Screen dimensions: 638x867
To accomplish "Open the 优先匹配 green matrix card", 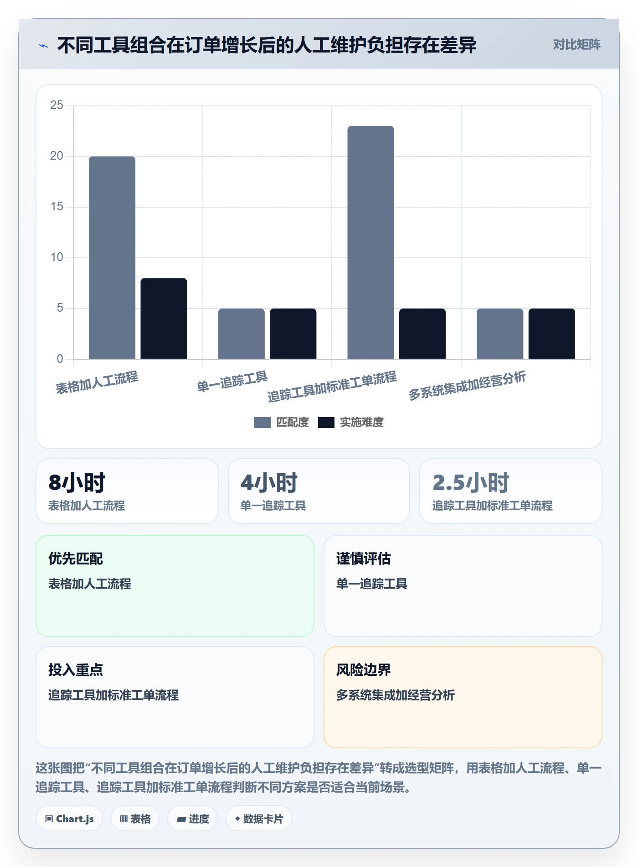I will [175, 586].
